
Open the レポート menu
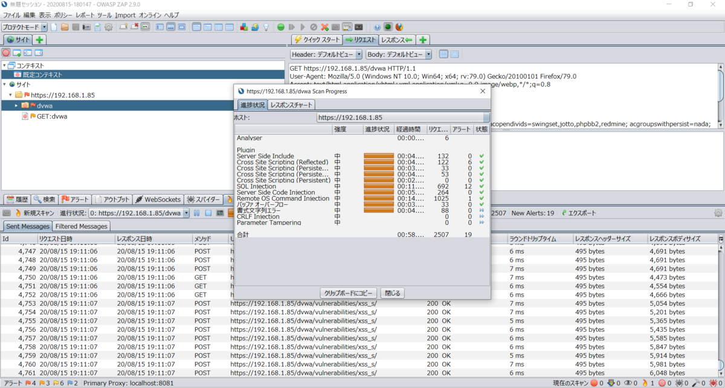point(85,15)
